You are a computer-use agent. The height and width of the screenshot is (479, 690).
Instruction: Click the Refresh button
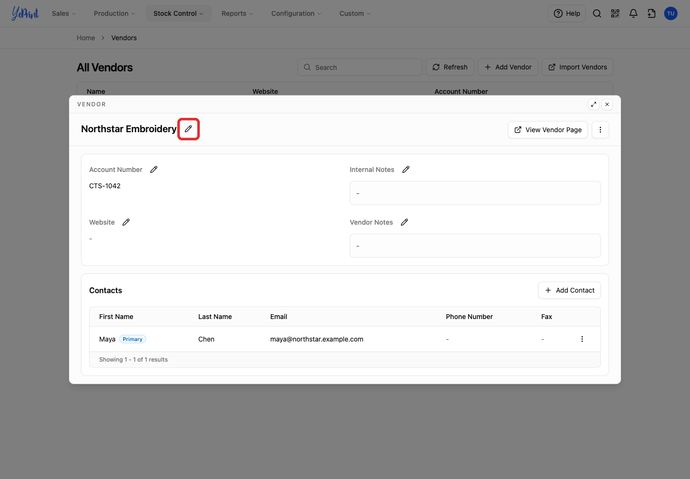[450, 67]
